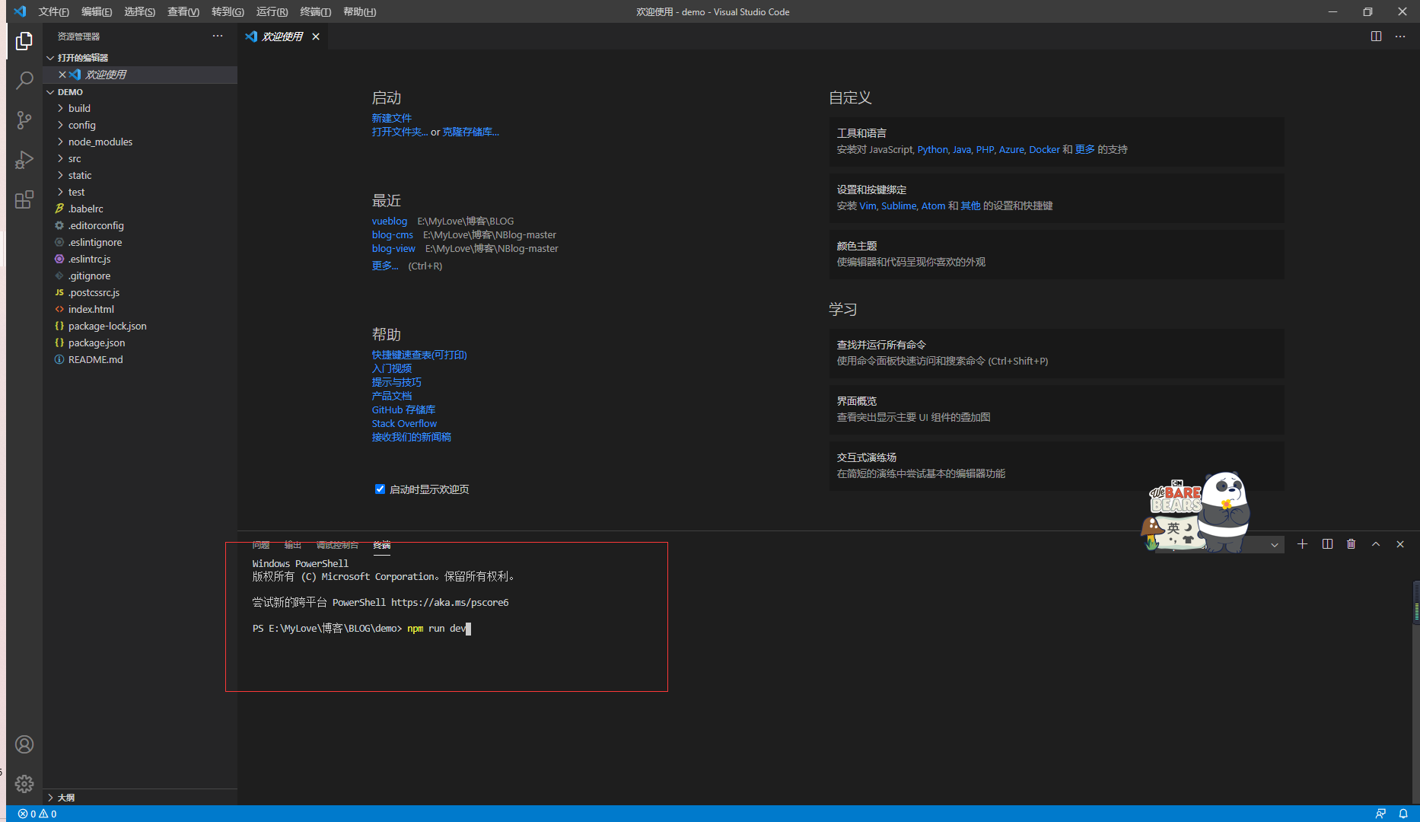This screenshot has height=822, width=1420.
Task: Click the 克隆存储库 link
Action: click(x=471, y=132)
